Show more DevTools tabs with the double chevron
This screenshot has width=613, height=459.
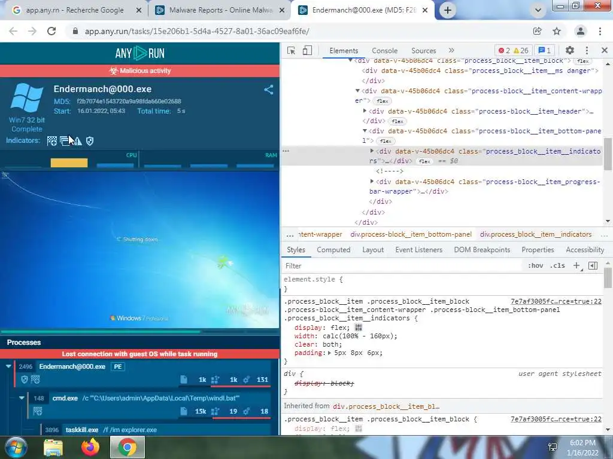tap(451, 50)
